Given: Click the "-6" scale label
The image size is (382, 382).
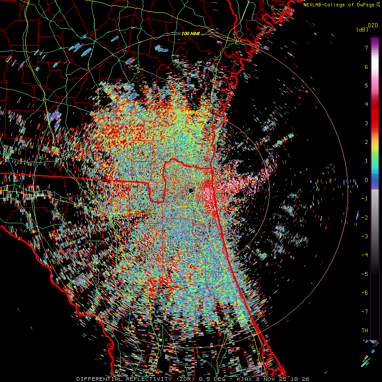Looking at the screenshot, I should coord(365,293).
